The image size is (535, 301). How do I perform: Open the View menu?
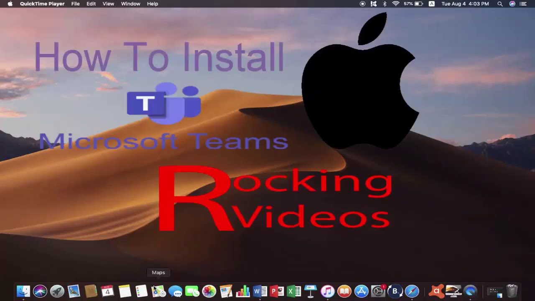pos(108,4)
